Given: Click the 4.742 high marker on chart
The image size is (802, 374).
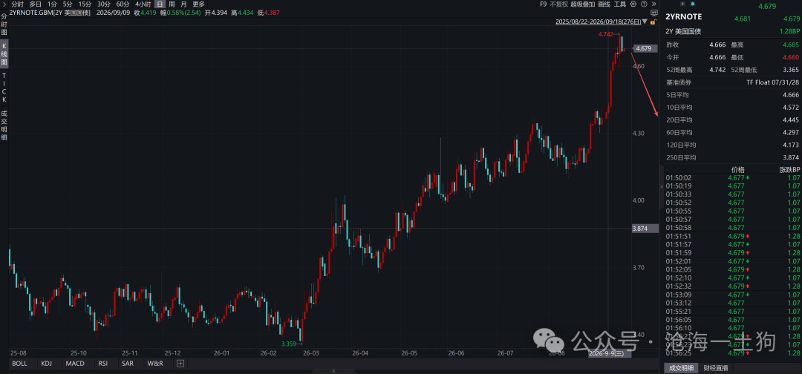Looking at the screenshot, I should click(x=605, y=34).
